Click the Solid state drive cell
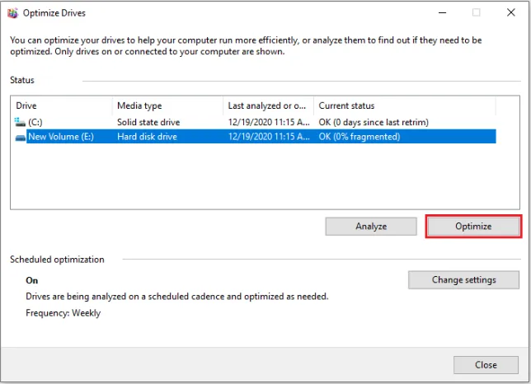Screen dimensions: 531x384 pyautogui.click(x=148, y=122)
